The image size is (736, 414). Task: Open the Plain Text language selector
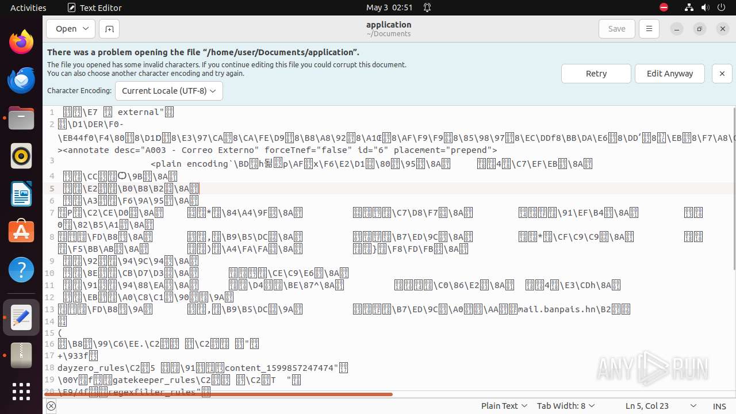(x=504, y=406)
